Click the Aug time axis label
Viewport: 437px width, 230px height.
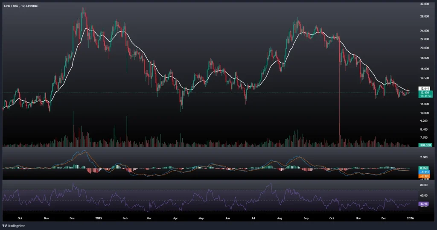click(x=280, y=218)
